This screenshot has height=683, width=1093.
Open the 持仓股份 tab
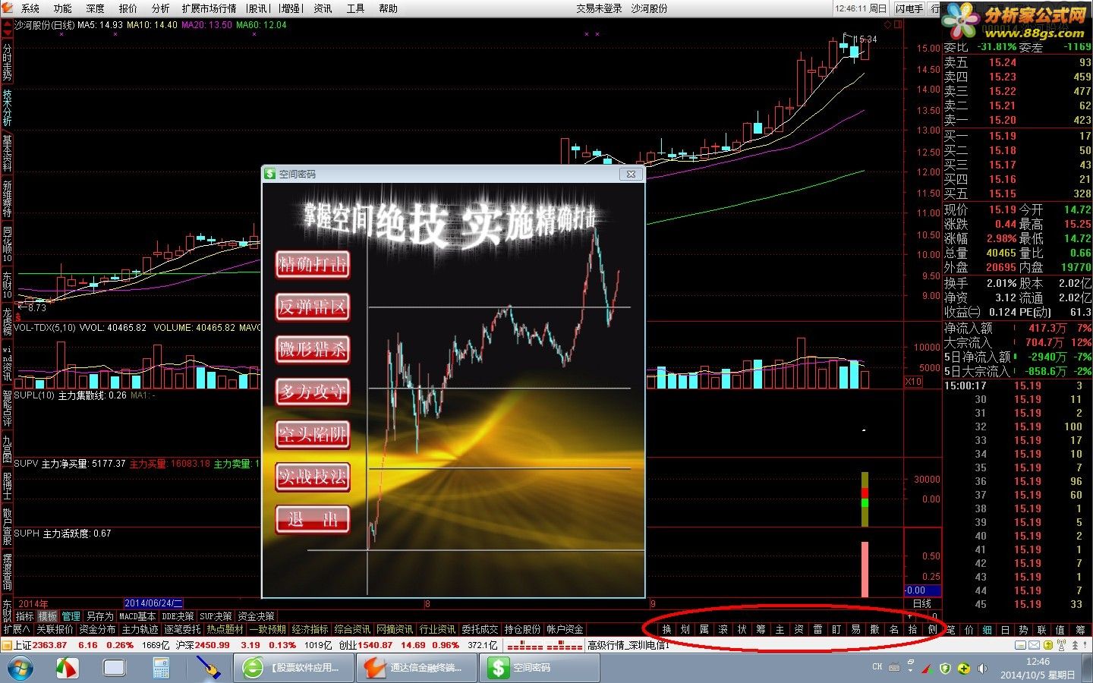[x=523, y=629]
